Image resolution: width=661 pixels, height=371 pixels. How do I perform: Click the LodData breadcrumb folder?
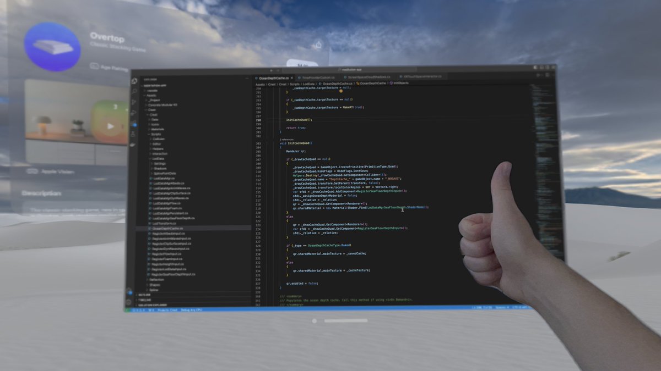(308, 84)
